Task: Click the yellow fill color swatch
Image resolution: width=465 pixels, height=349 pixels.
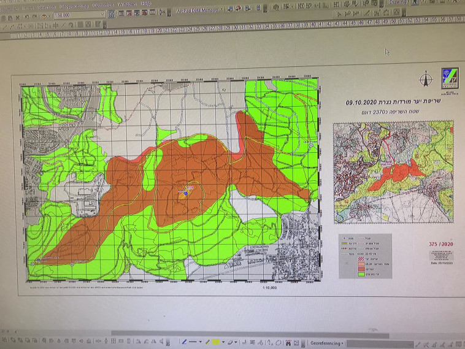Action: click(x=216, y=342)
